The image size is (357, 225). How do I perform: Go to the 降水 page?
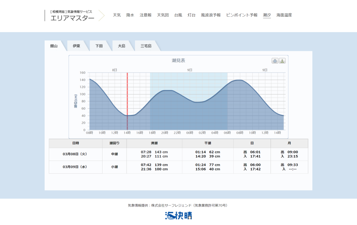pyautogui.click(x=130, y=15)
